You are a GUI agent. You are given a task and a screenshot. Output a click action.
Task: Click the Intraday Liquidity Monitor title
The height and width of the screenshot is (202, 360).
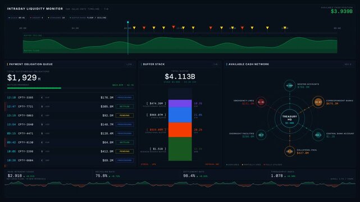[x=35, y=9]
